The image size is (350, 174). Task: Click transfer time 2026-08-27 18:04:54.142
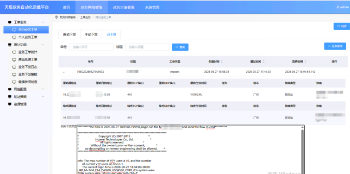click(x=300, y=72)
